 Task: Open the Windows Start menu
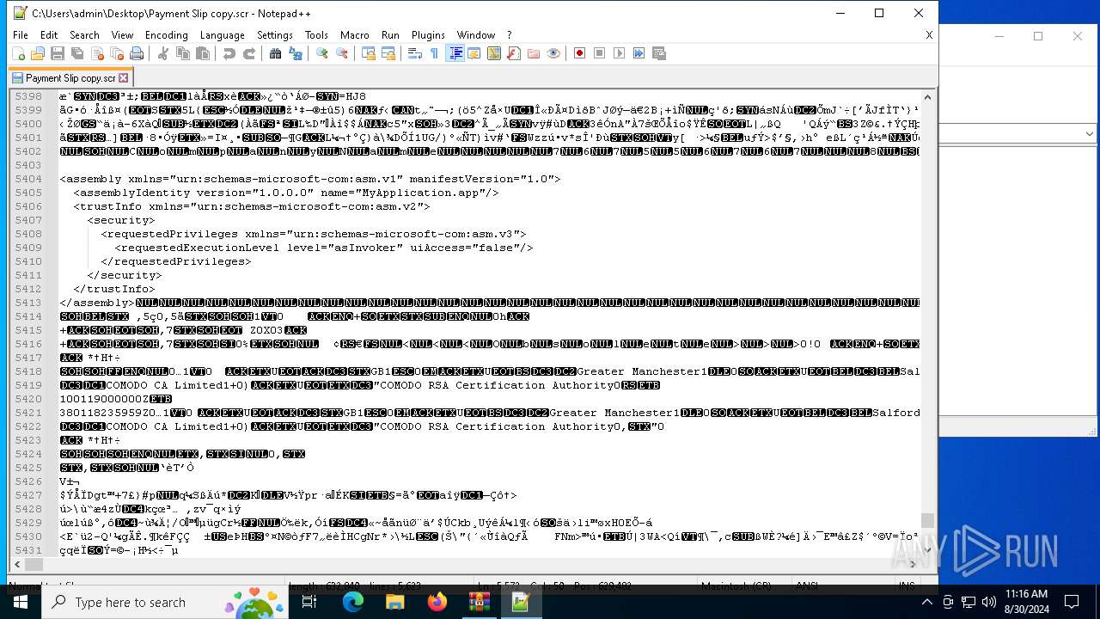tap(21, 602)
